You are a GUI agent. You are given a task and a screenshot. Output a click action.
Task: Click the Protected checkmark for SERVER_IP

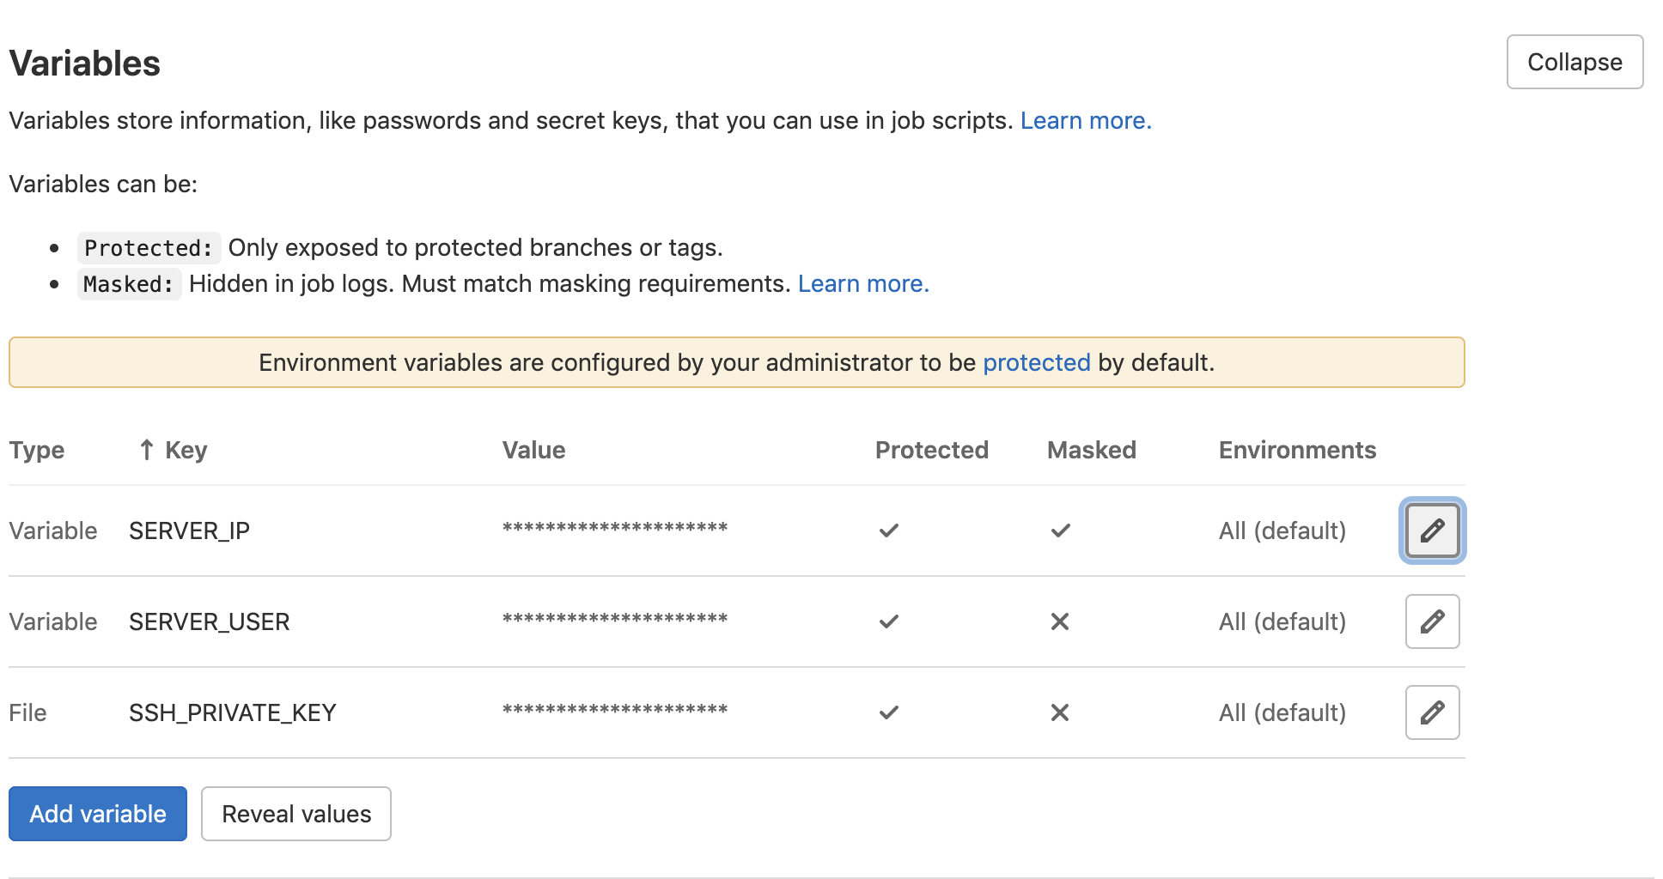click(888, 530)
